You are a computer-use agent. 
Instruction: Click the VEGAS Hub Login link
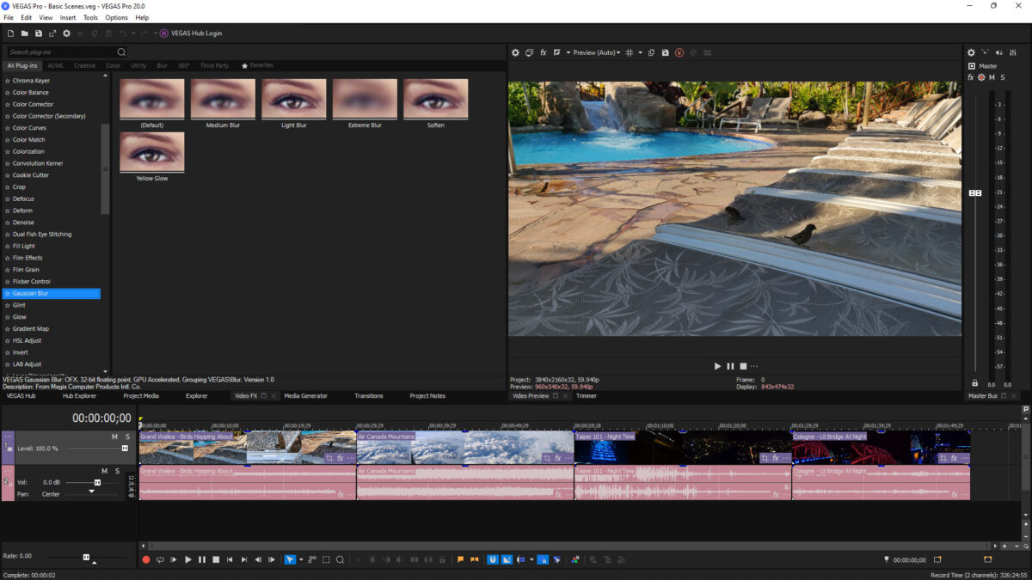pos(194,34)
